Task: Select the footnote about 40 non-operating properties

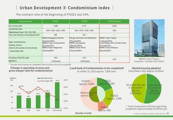Action: coord(146,108)
